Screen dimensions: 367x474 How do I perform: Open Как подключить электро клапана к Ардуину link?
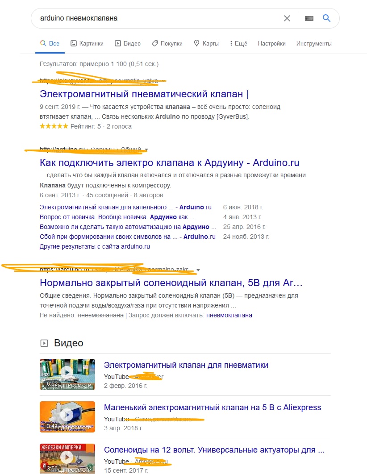click(169, 162)
